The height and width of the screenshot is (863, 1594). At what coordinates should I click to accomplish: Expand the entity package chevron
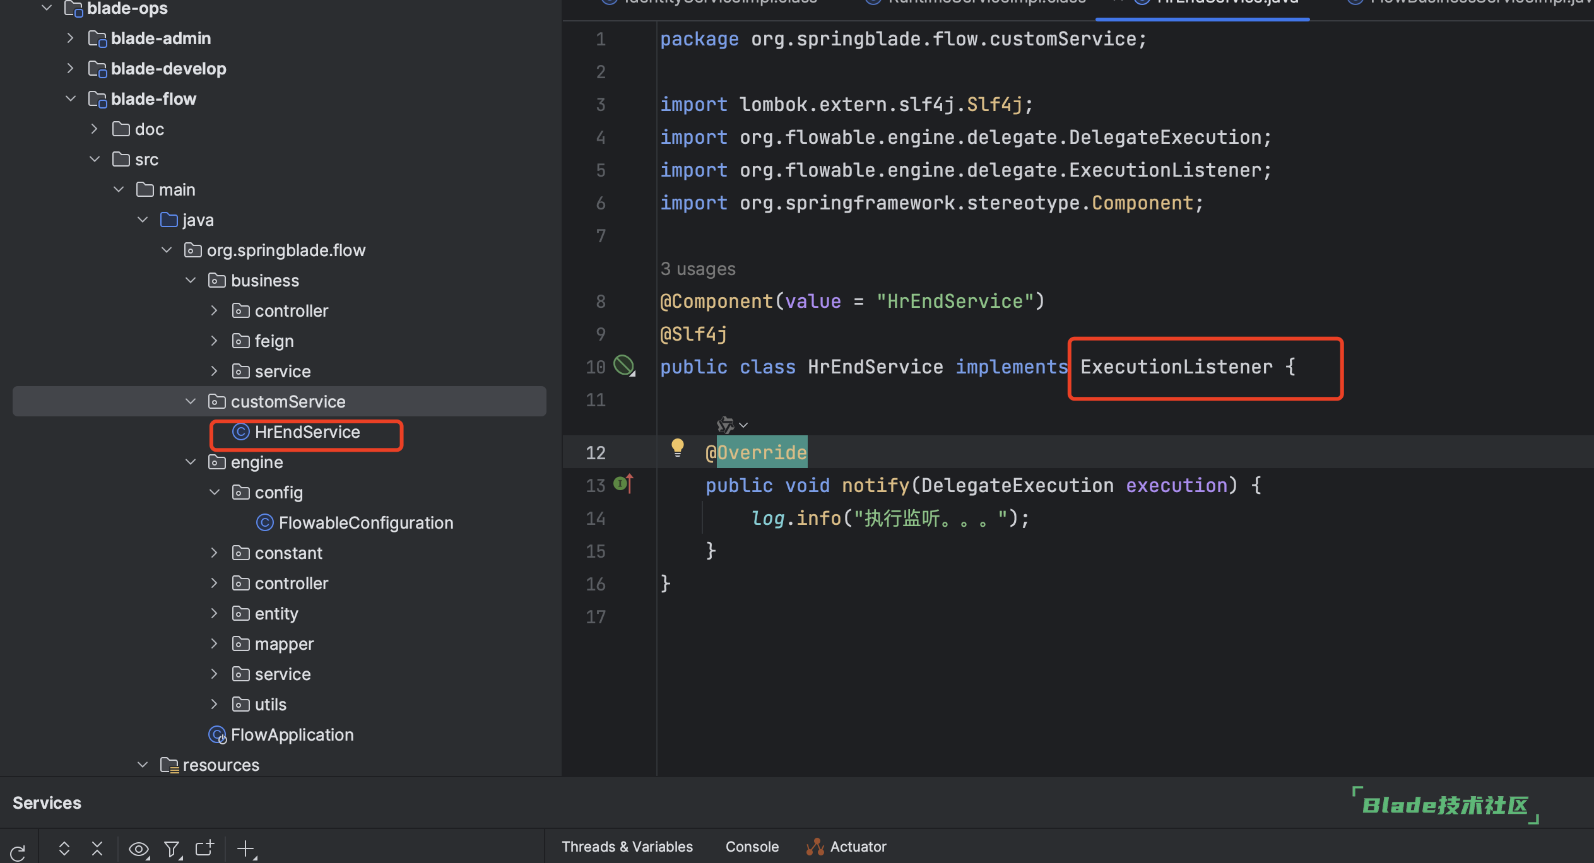214,614
